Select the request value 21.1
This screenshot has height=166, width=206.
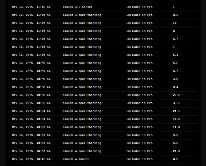[x=176, y=111]
